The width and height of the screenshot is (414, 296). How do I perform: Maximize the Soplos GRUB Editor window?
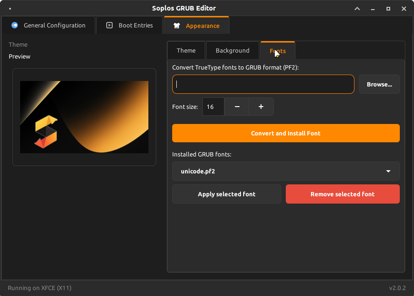point(388,9)
